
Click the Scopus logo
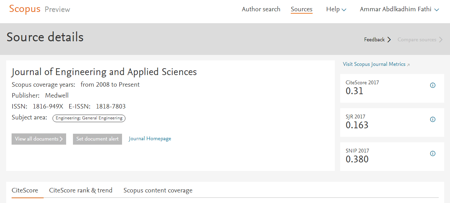[25, 9]
